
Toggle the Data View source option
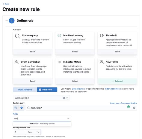click(x=47, y=90)
